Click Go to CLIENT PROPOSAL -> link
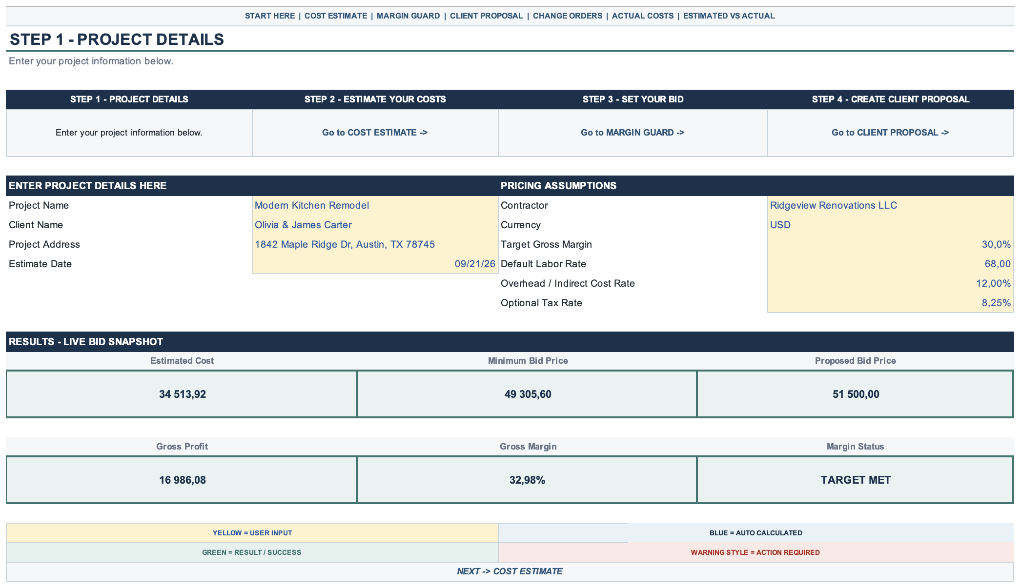Image resolution: width=1021 pixels, height=588 pixels. 890,133
